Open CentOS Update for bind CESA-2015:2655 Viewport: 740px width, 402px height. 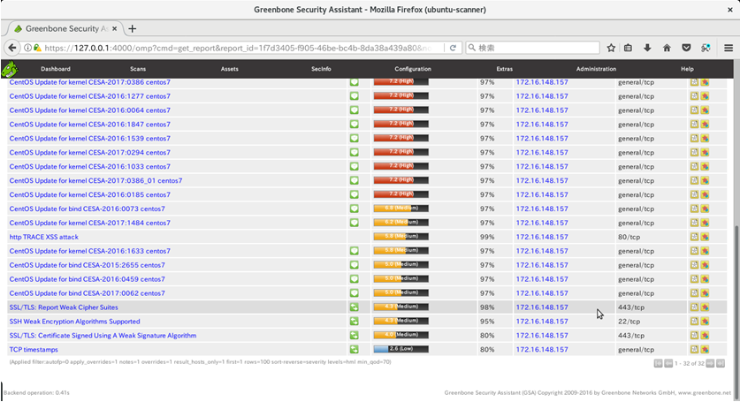tap(88, 265)
